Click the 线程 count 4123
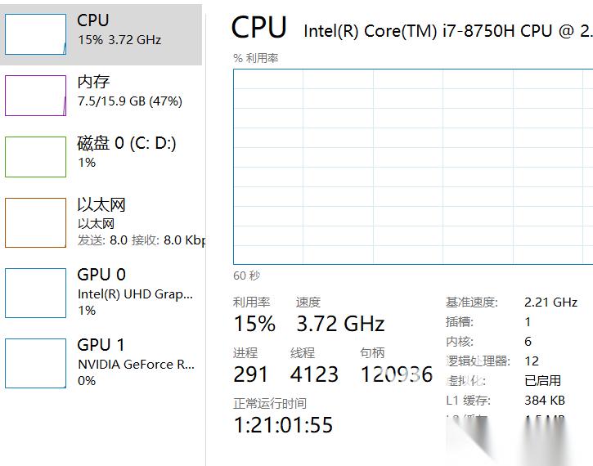The image size is (593, 466). coord(314,374)
